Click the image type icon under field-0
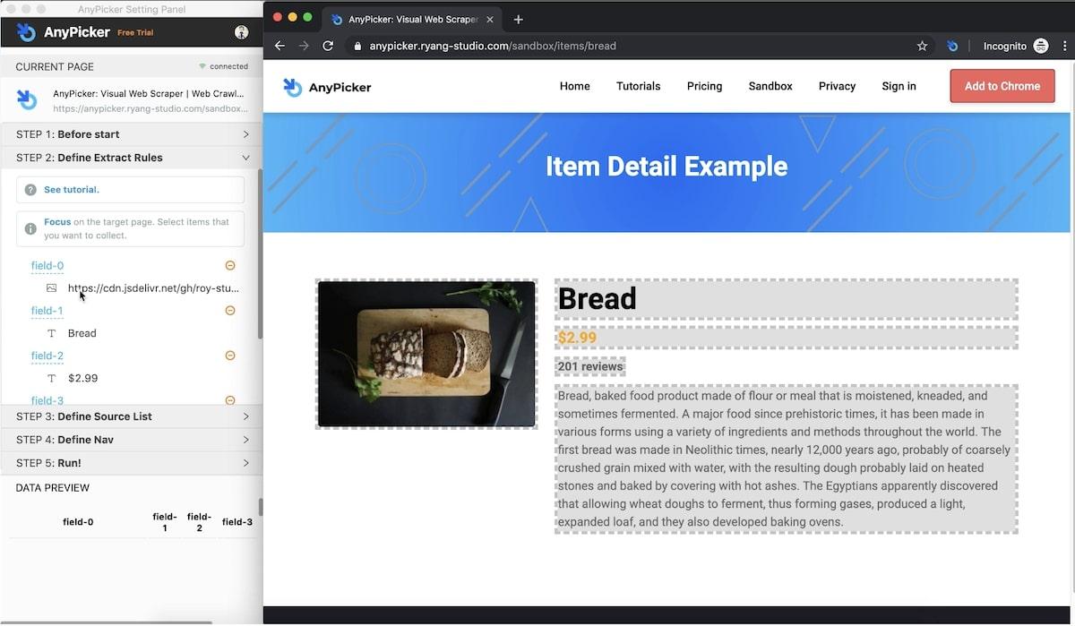Screen dimensions: 1075x626 [52, 288]
